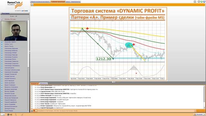
Task: Click chat scrollbar down arrow
Action: coord(204,108)
